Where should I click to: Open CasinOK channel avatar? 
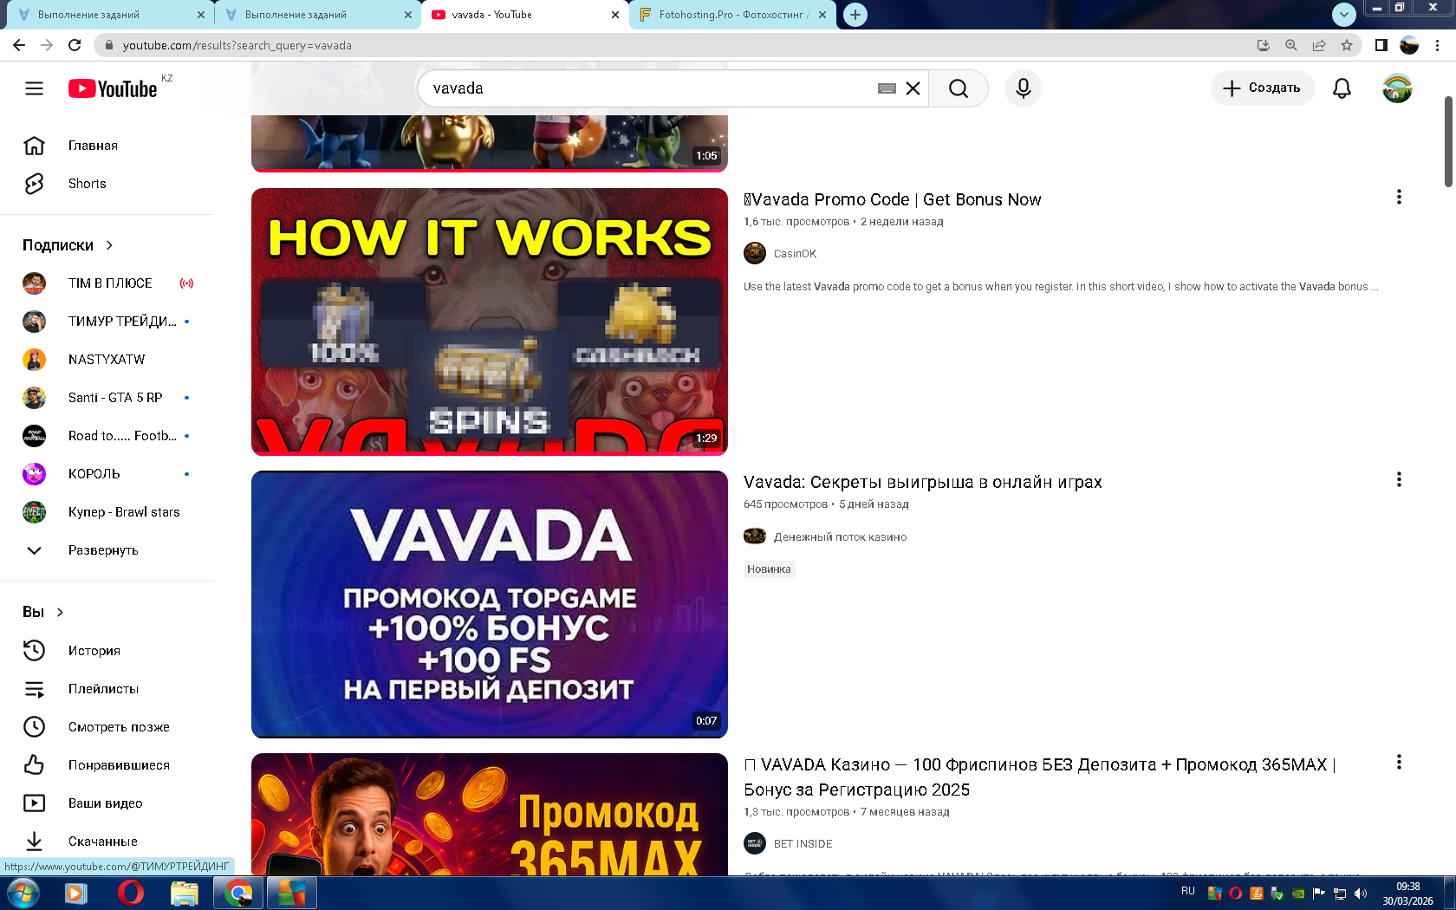755,253
